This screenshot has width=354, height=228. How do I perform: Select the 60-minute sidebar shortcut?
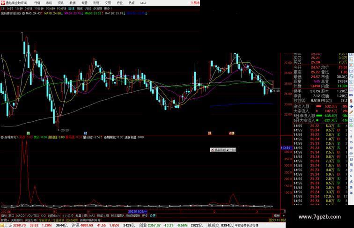[351, 154]
